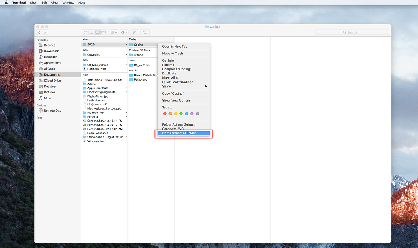Open the Shell menu in menu bar
Screen dimensions: 418x248
point(34,2)
